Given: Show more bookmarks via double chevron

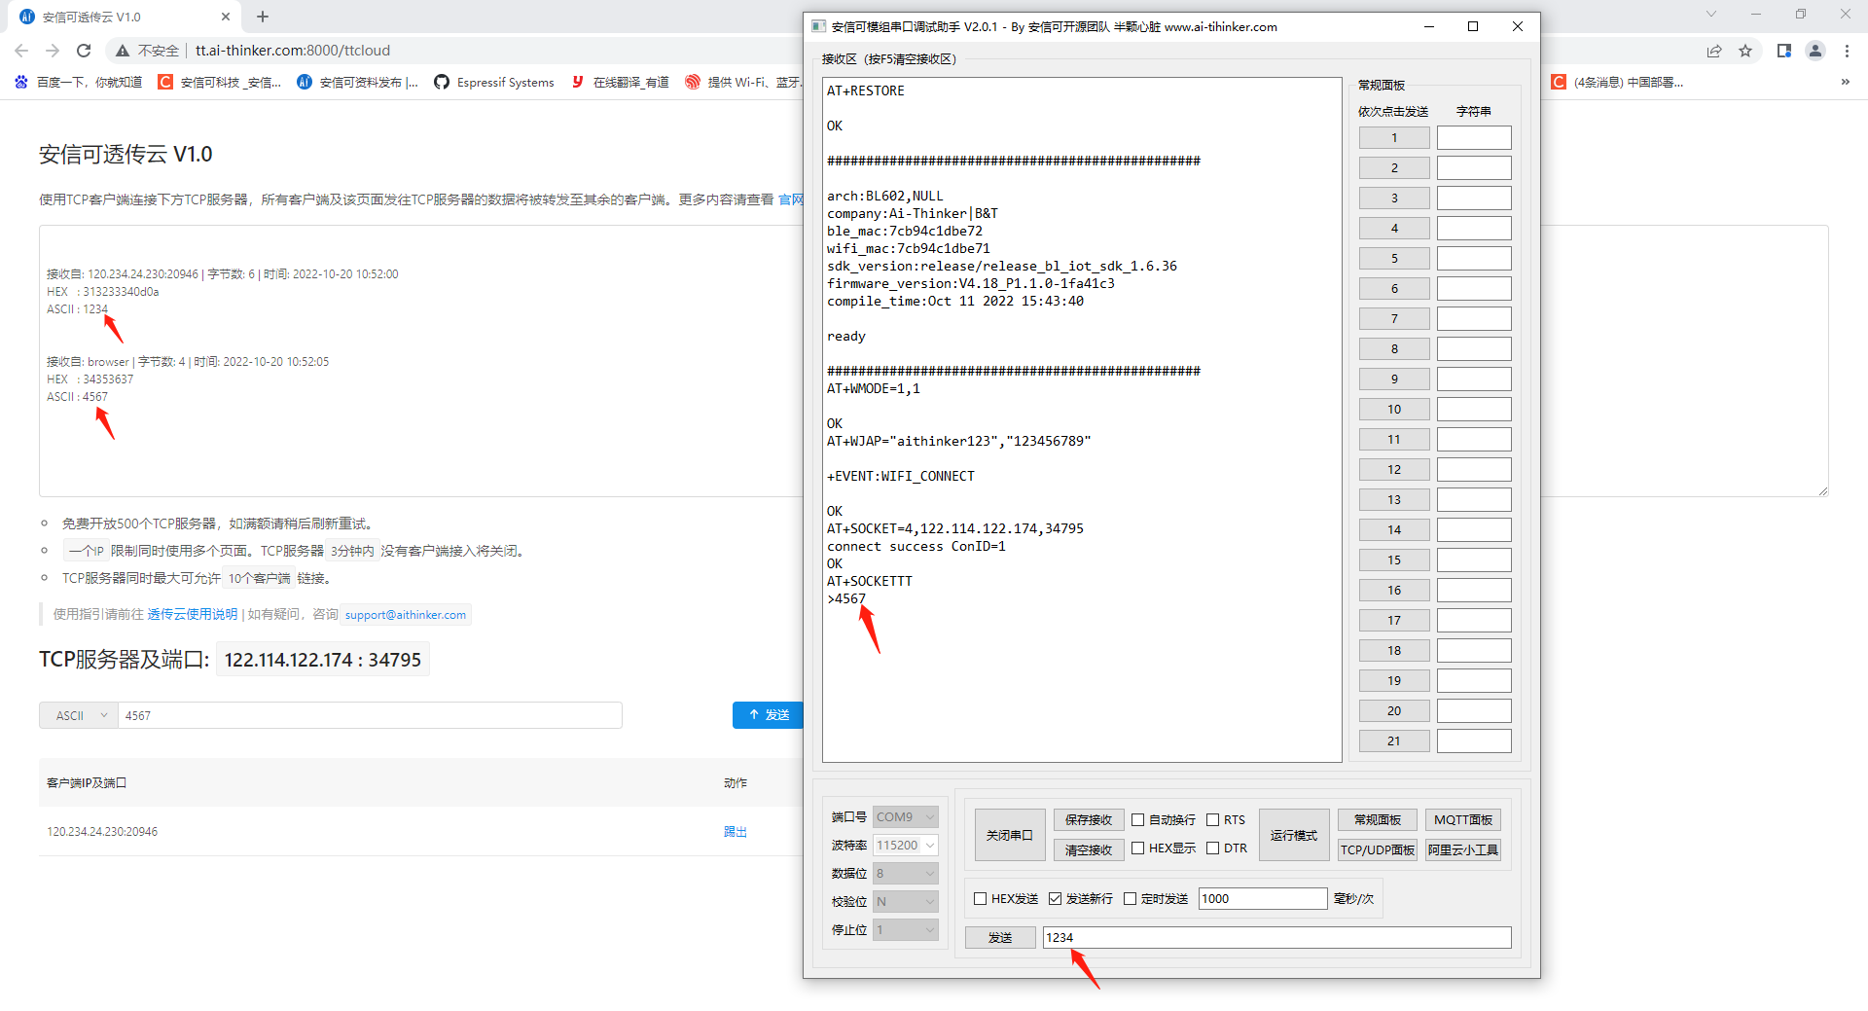Looking at the screenshot, I should click(1846, 82).
